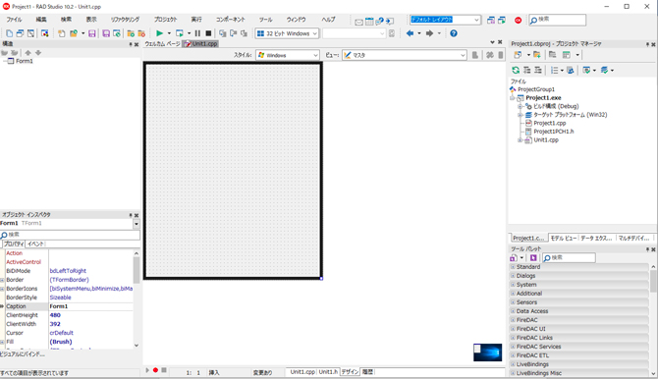Select Project1PCH1.h in Project Manager
The width and height of the screenshot is (658, 379).
(x=554, y=132)
